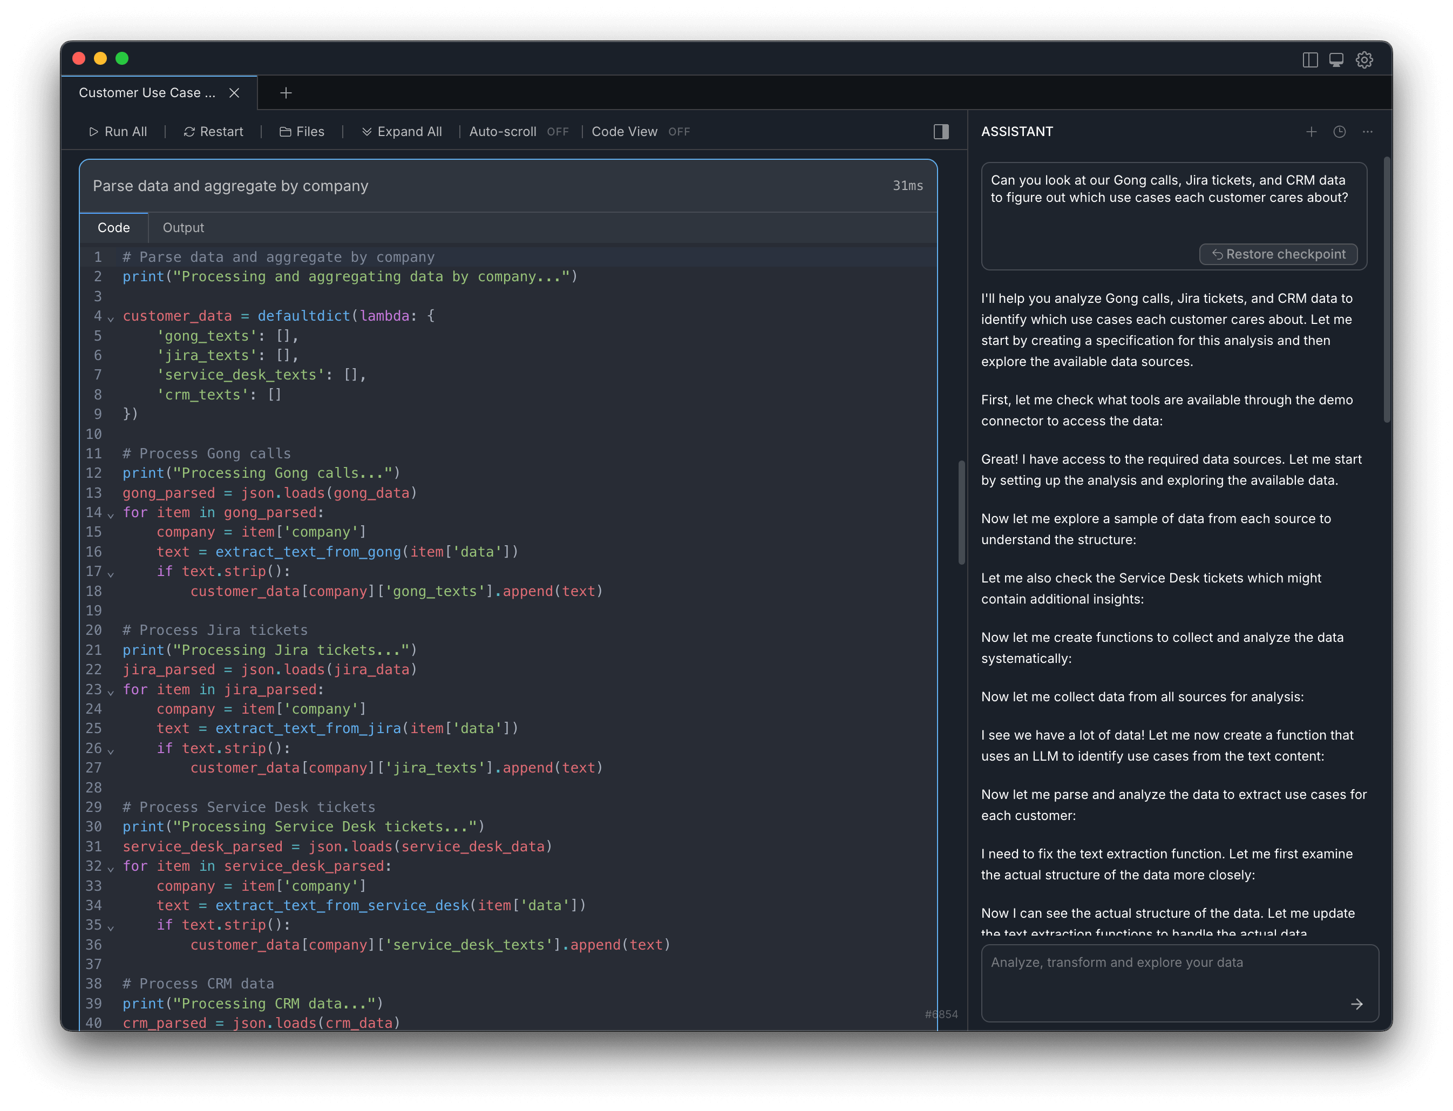Start new assistant chat with plus

pos(1311,132)
